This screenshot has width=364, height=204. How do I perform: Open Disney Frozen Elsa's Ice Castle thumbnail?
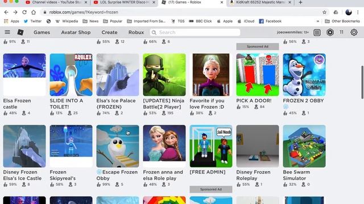[24, 146]
